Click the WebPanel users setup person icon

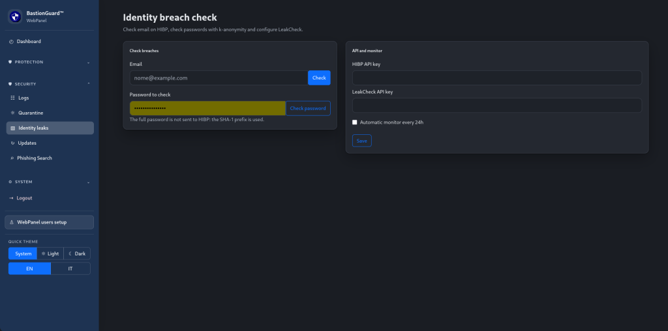12,222
